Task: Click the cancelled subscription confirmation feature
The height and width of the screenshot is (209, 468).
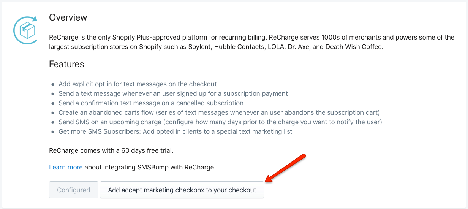Action: pyautogui.click(x=151, y=103)
